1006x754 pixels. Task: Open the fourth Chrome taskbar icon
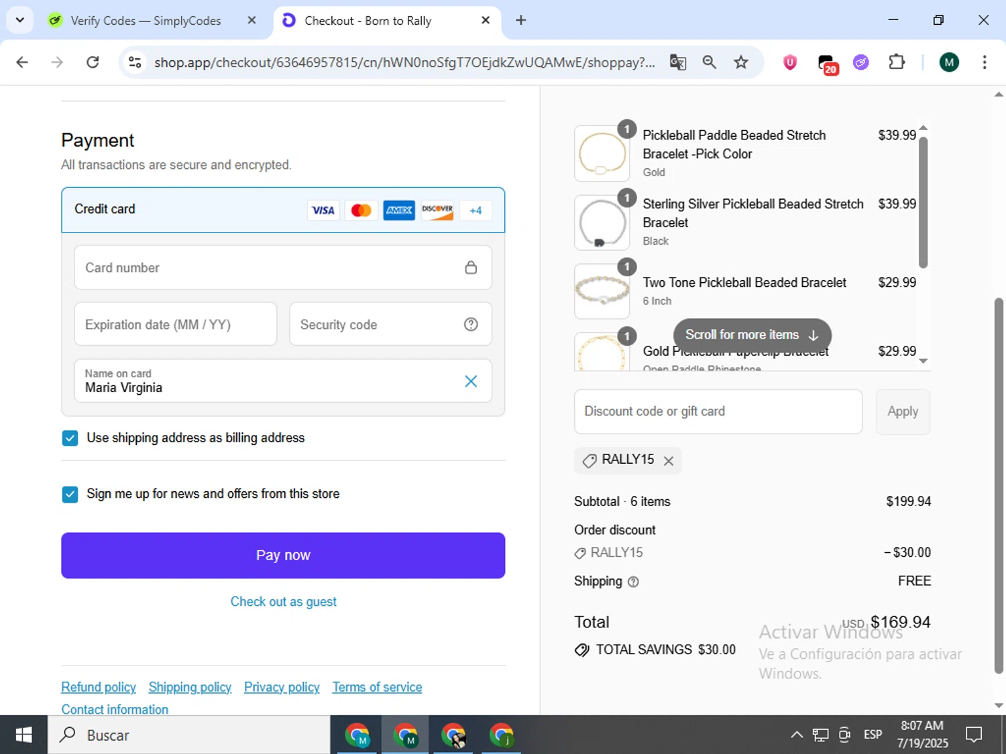pyautogui.click(x=502, y=735)
